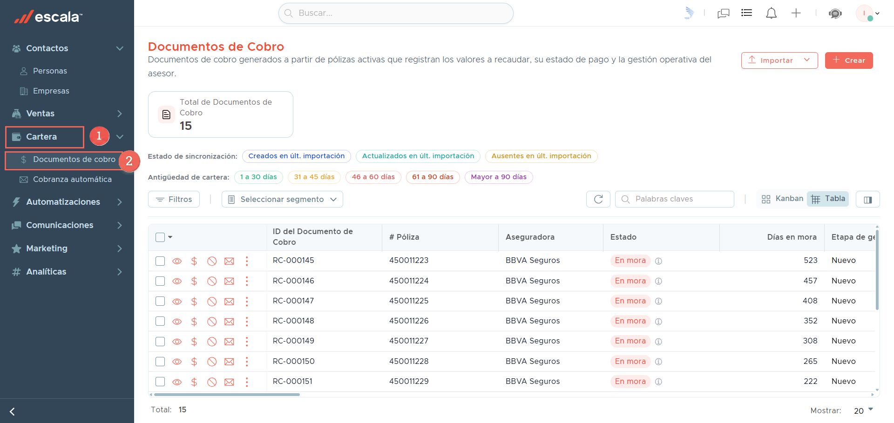Collapse the sidebar with the back arrow
The width and height of the screenshot is (894, 423).
tap(13, 411)
